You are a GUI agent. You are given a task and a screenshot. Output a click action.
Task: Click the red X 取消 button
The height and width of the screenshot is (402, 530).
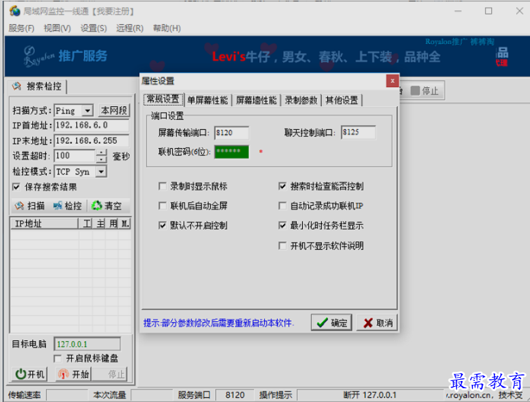click(x=377, y=323)
